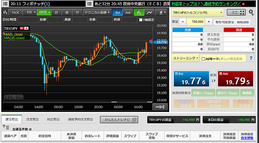Toggle ASモード checkbox
This screenshot has width=259, height=143.
tap(203, 59)
